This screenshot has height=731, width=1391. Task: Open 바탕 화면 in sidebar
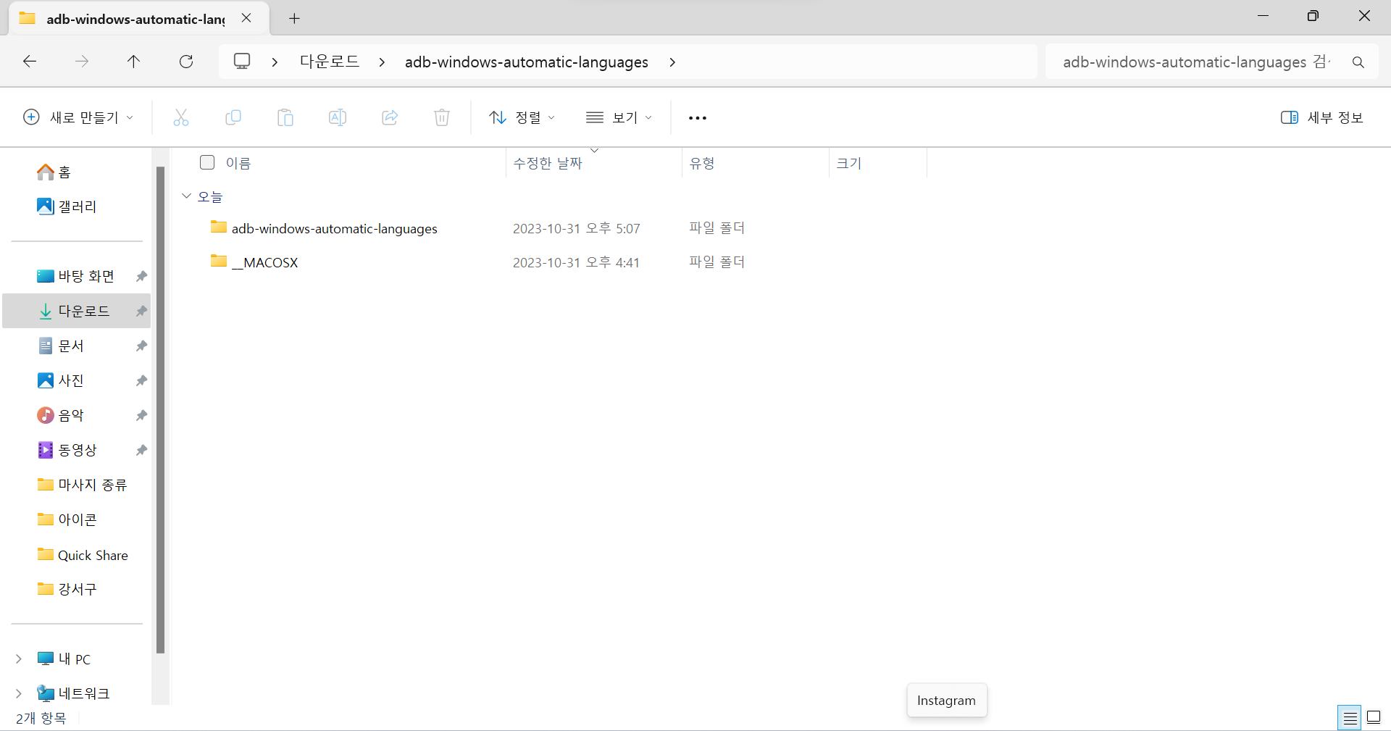point(76,276)
